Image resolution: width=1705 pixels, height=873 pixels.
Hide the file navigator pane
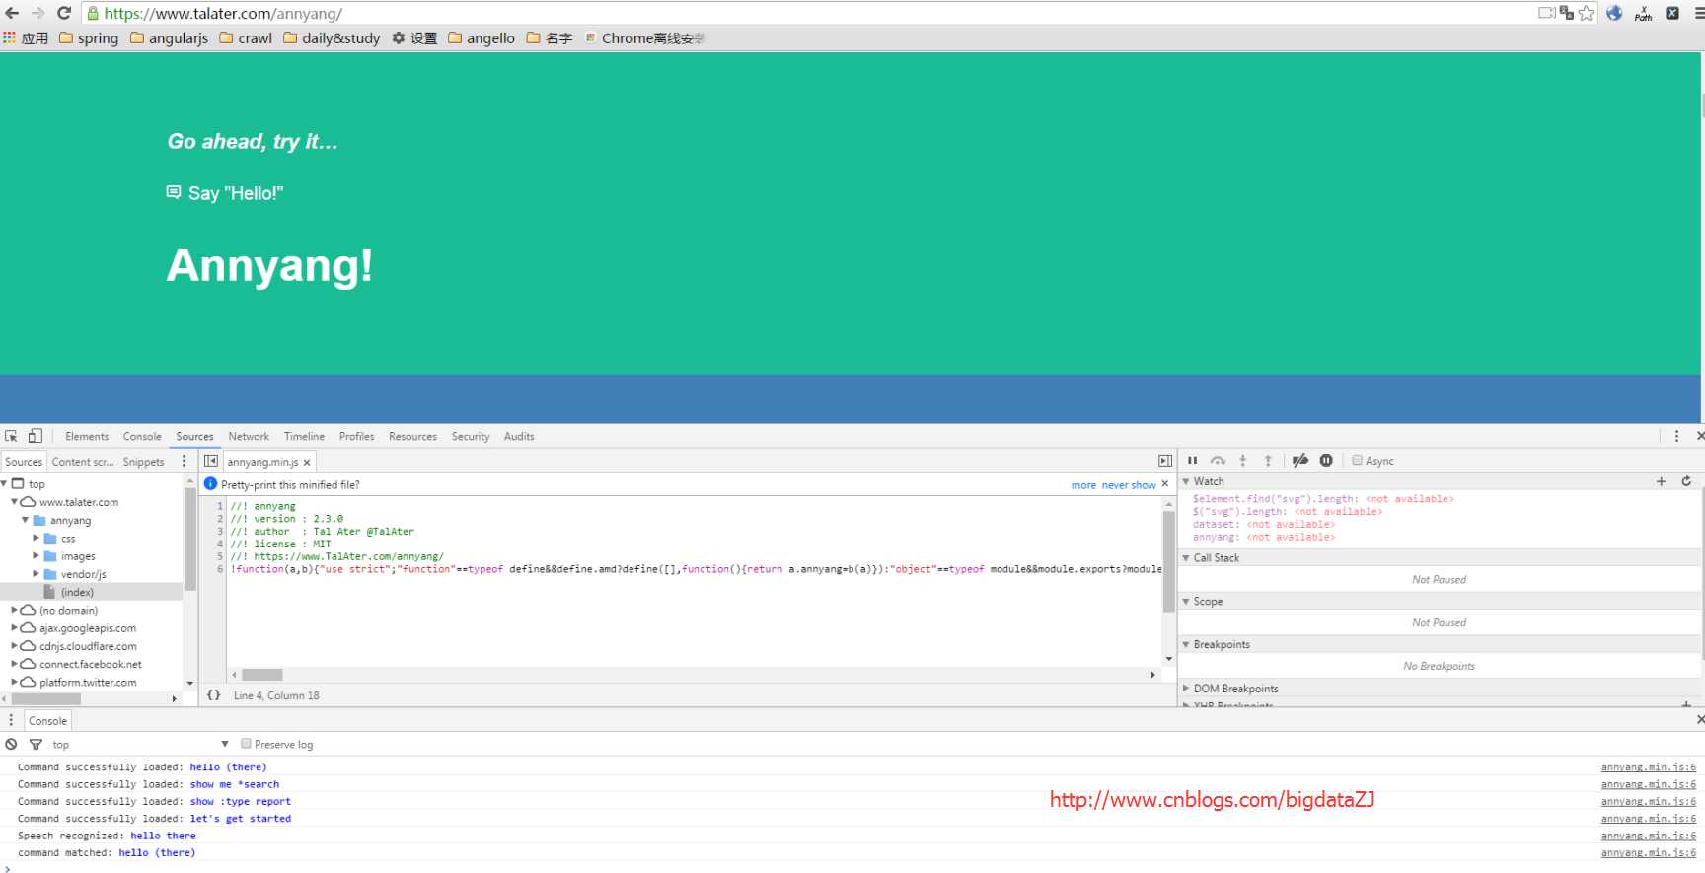point(210,461)
